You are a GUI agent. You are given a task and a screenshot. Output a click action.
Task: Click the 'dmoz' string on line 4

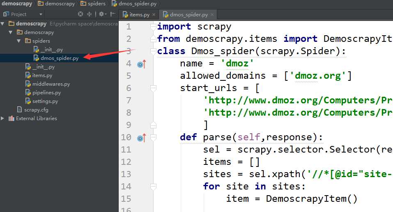coord(237,63)
